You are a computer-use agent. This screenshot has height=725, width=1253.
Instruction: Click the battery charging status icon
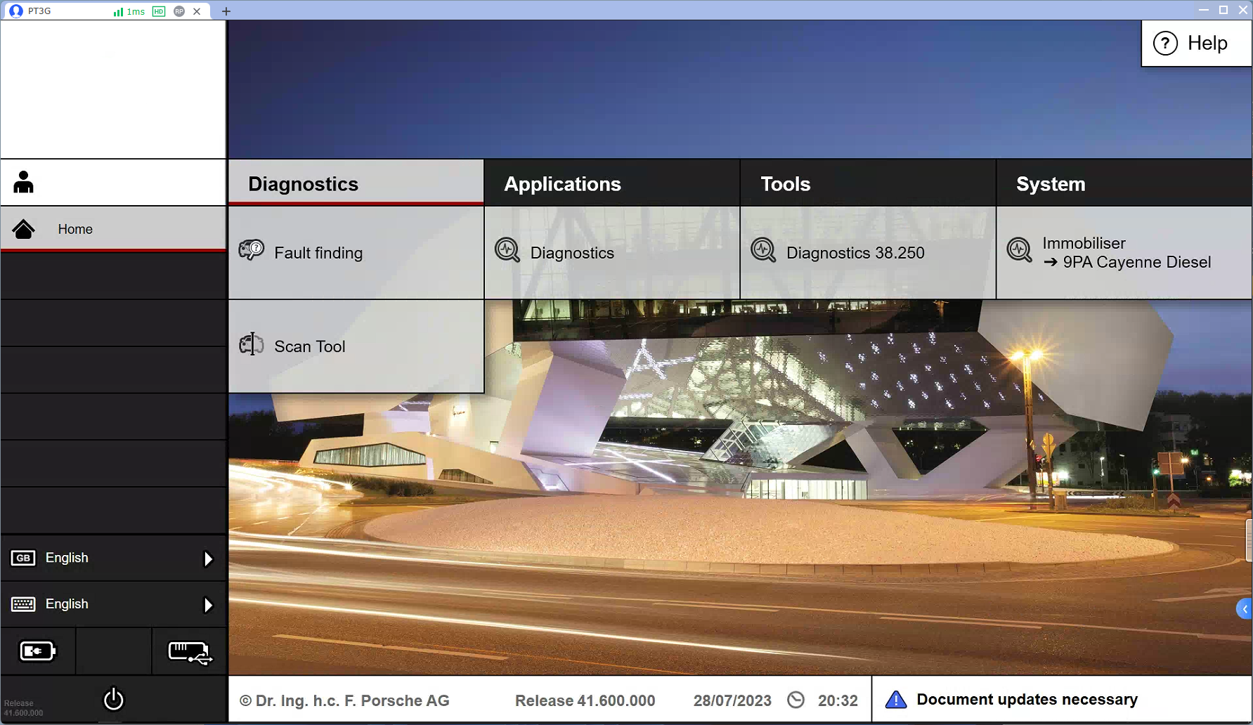[37, 651]
